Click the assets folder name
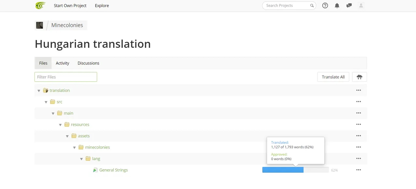This screenshot has height=189, width=416. coord(84,136)
